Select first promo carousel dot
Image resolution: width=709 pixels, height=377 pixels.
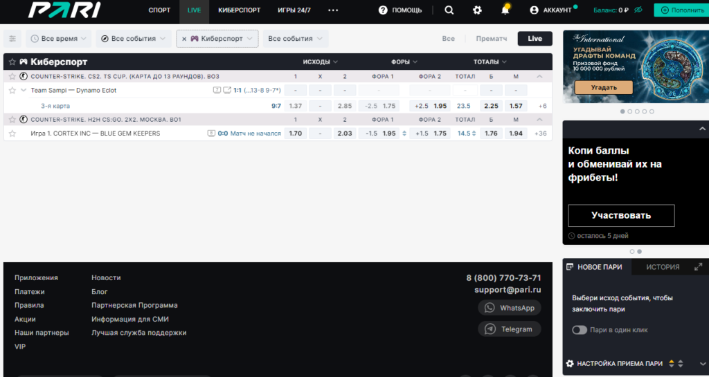coord(632,252)
